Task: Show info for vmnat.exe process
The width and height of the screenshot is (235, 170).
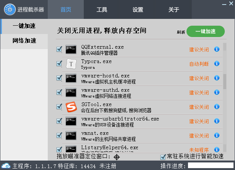Action: 217,136
